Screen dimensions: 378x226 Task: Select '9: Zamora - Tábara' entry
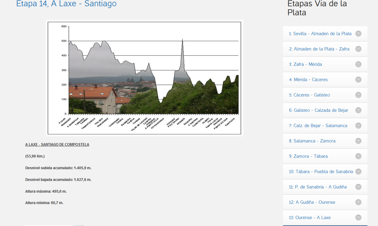[308, 156]
